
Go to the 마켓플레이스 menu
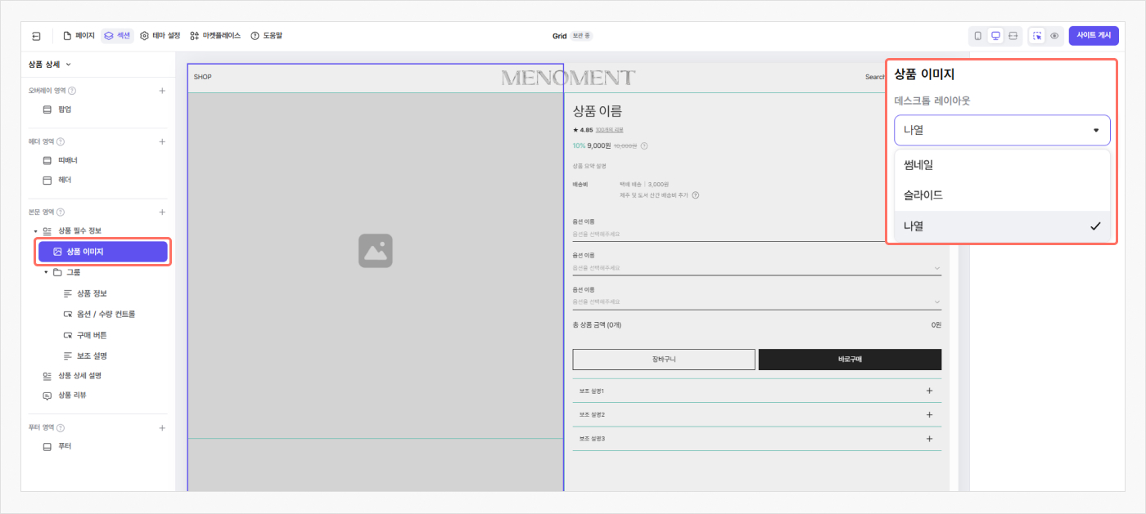215,36
